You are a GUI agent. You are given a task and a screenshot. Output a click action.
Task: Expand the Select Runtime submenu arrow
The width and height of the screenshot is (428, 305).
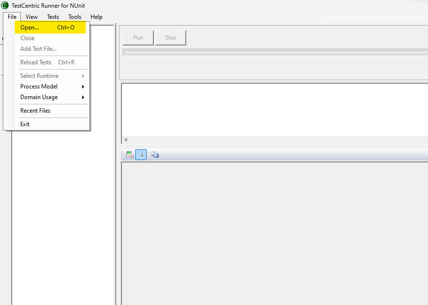pyautogui.click(x=83, y=76)
